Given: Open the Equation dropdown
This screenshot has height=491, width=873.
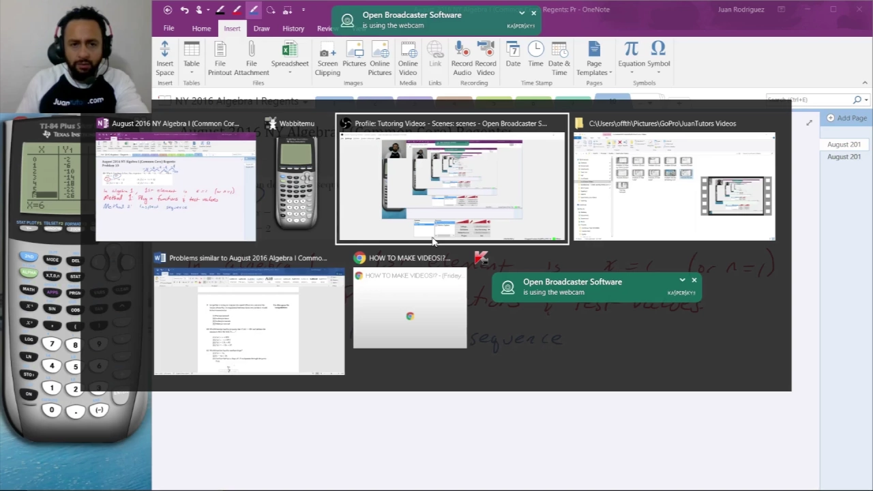Looking at the screenshot, I should 632,59.
